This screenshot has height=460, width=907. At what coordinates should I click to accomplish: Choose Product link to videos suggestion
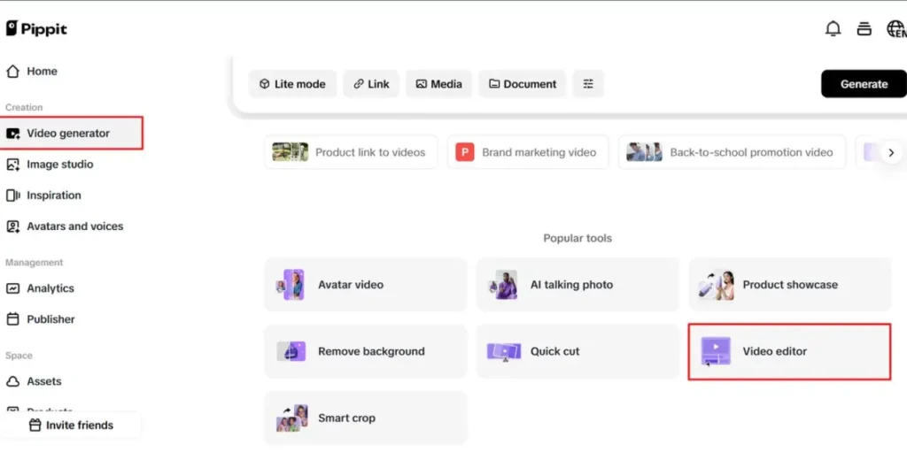pyautogui.click(x=351, y=152)
